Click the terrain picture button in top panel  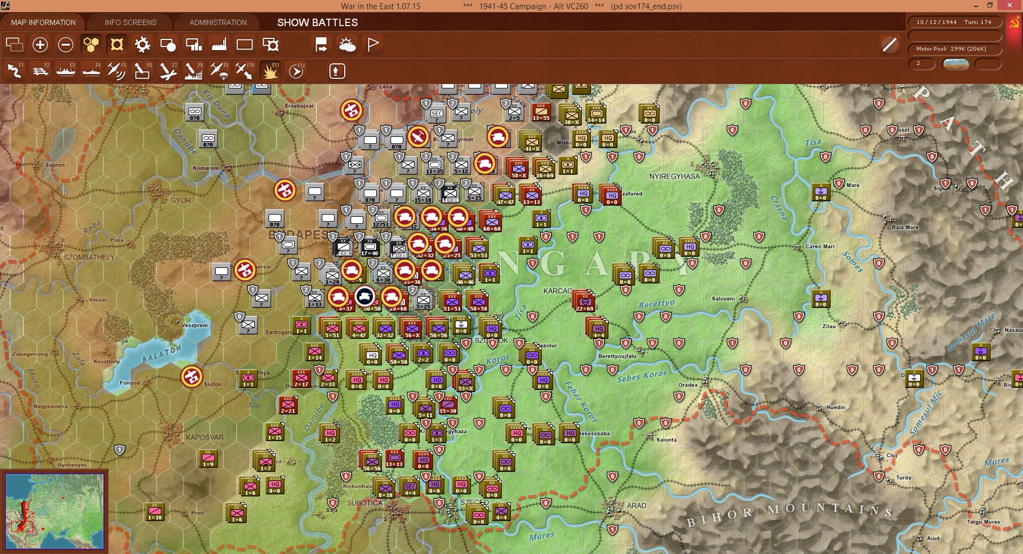click(956, 64)
